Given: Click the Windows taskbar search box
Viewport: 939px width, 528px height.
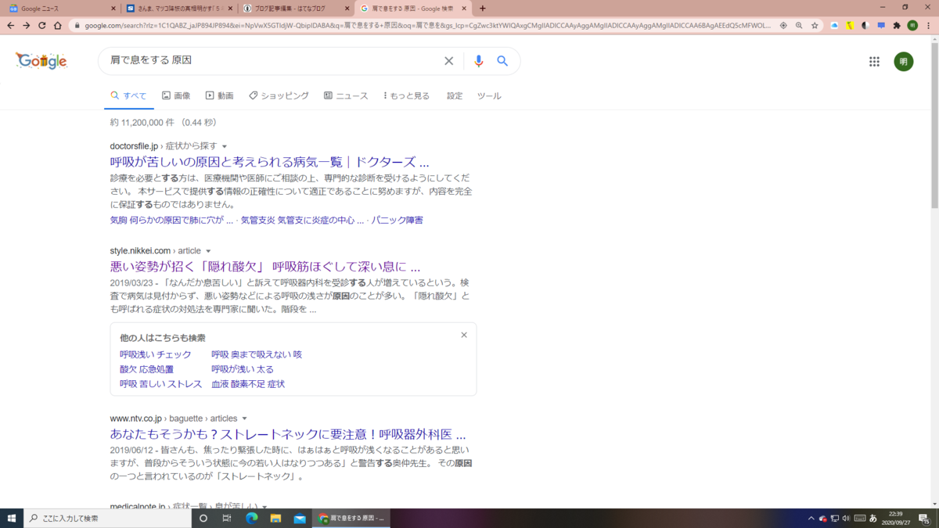Looking at the screenshot, I should (x=106, y=518).
